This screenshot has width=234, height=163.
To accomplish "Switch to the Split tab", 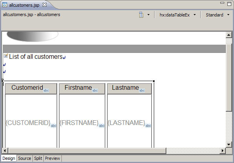I will point(38,158).
